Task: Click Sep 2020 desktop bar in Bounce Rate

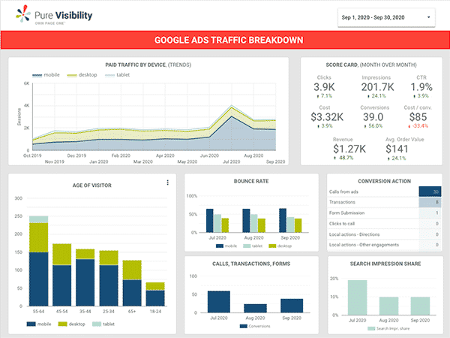Action: click(298, 225)
